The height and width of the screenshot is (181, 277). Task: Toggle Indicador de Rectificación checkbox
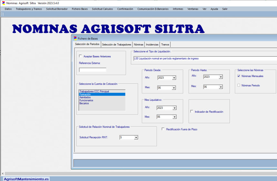(192, 111)
